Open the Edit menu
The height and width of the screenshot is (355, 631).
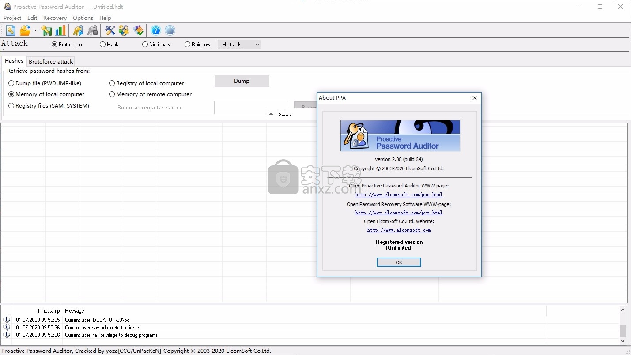32,18
